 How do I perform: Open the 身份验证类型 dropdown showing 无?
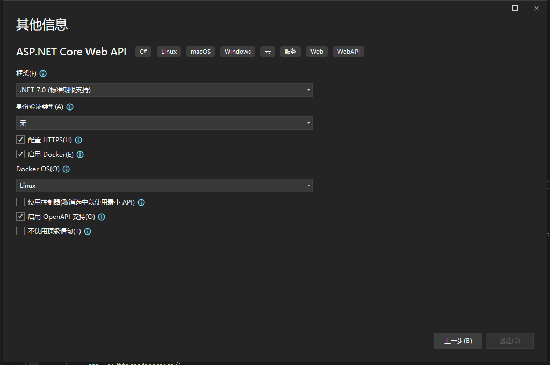(164, 123)
